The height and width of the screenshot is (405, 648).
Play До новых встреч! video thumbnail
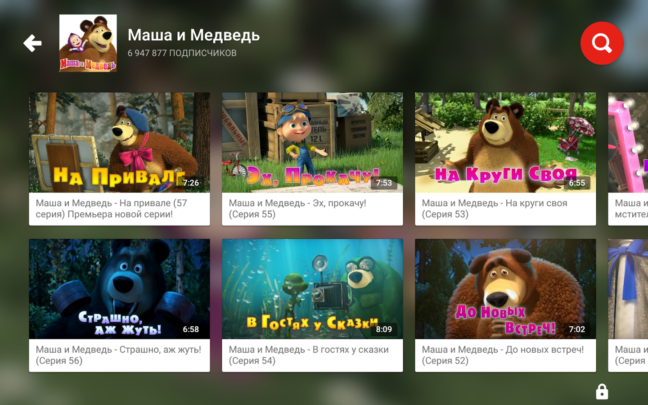point(505,289)
